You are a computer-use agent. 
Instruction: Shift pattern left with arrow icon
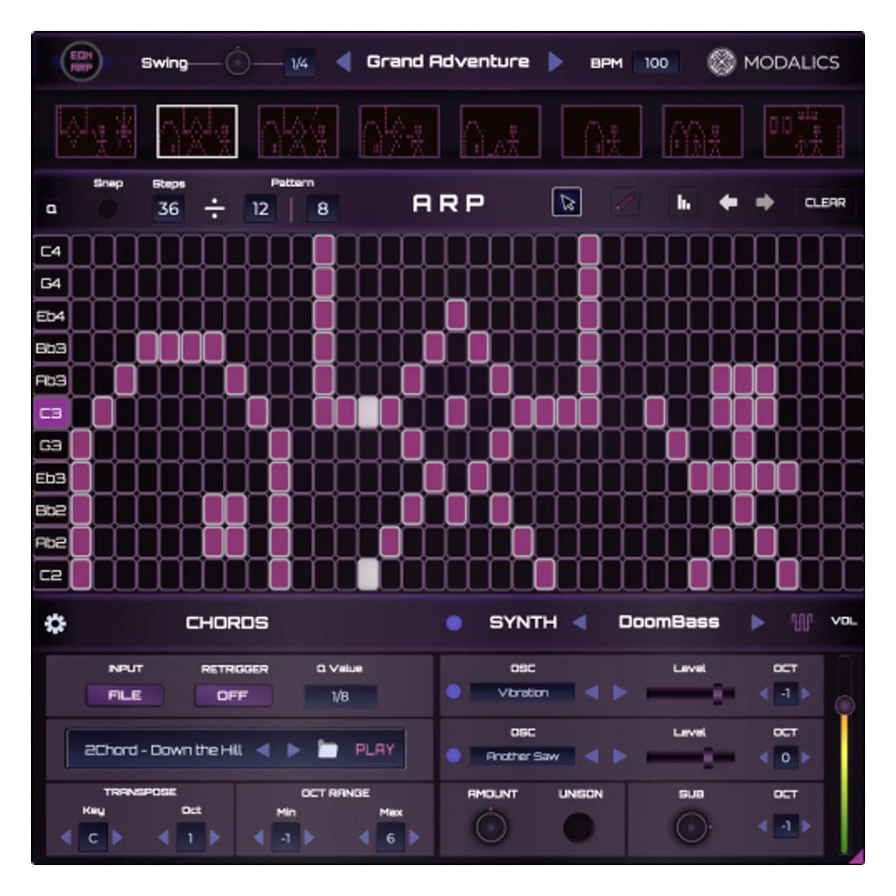click(x=727, y=202)
